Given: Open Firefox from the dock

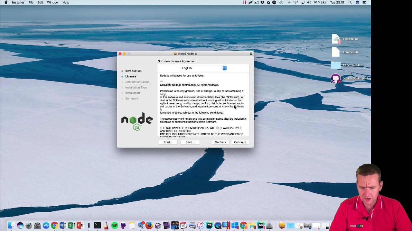Looking at the screenshot, I should click(149, 226).
